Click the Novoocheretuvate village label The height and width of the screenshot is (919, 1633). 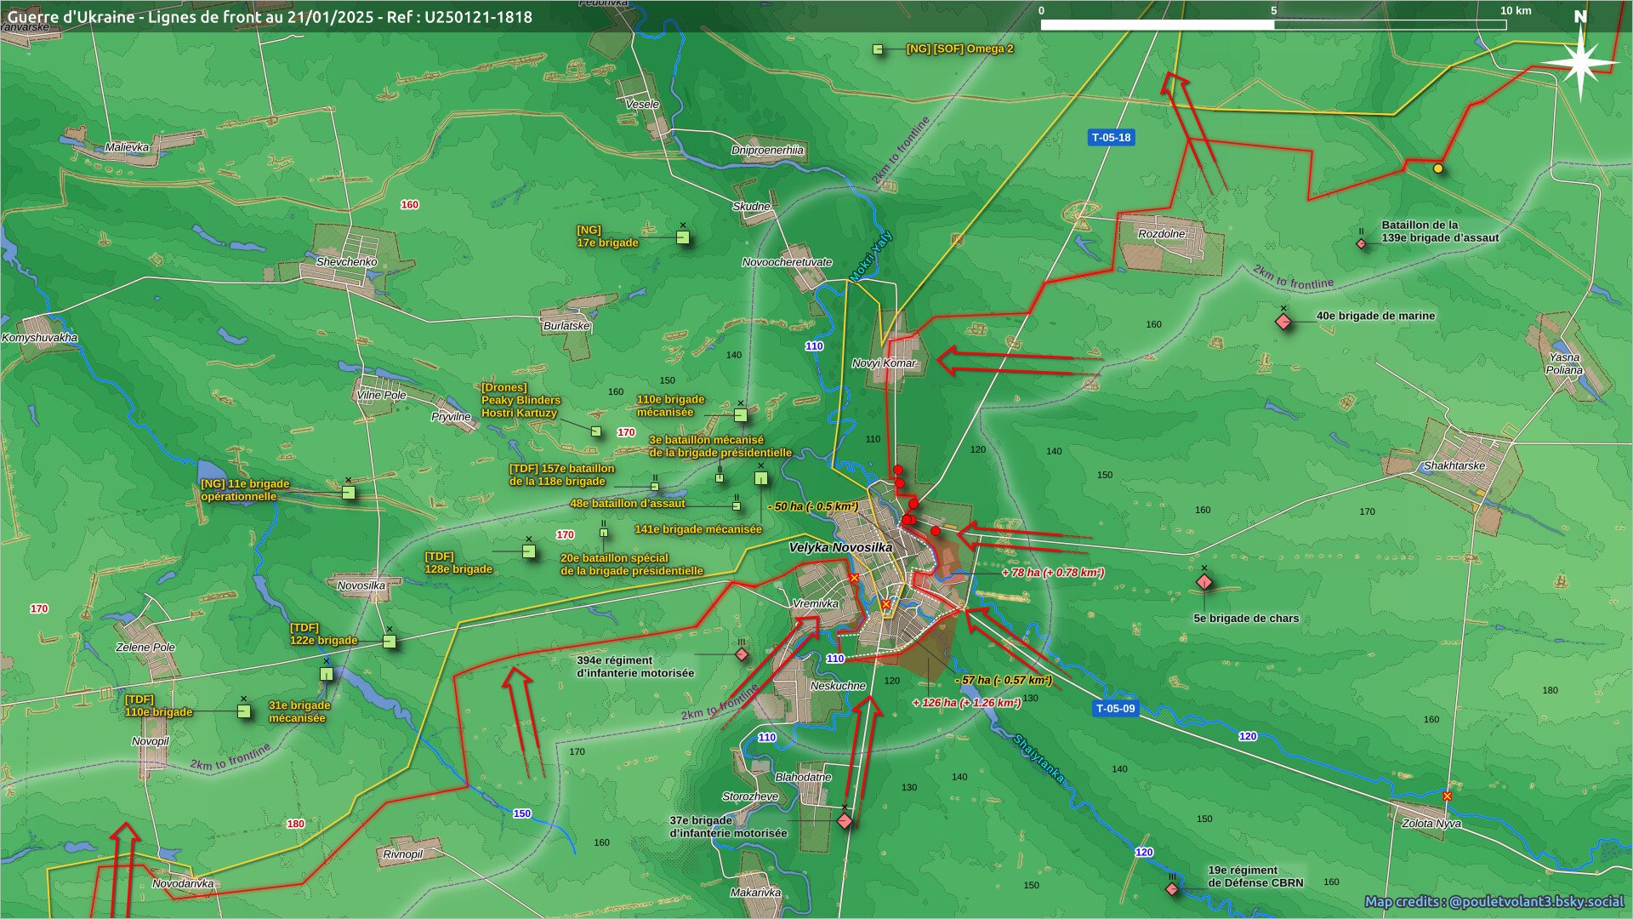click(x=787, y=263)
